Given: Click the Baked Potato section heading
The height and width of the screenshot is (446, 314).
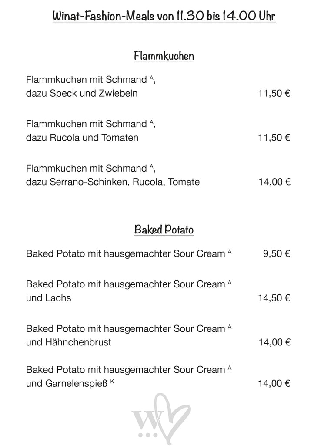Looking at the screenshot, I should [164, 230].
